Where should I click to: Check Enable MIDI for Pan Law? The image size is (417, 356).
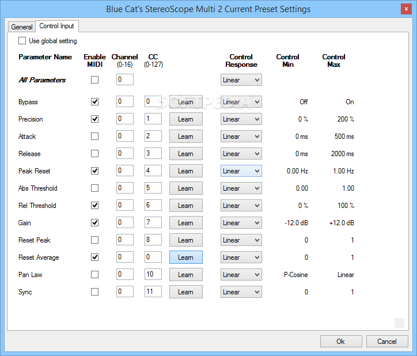[x=94, y=275]
